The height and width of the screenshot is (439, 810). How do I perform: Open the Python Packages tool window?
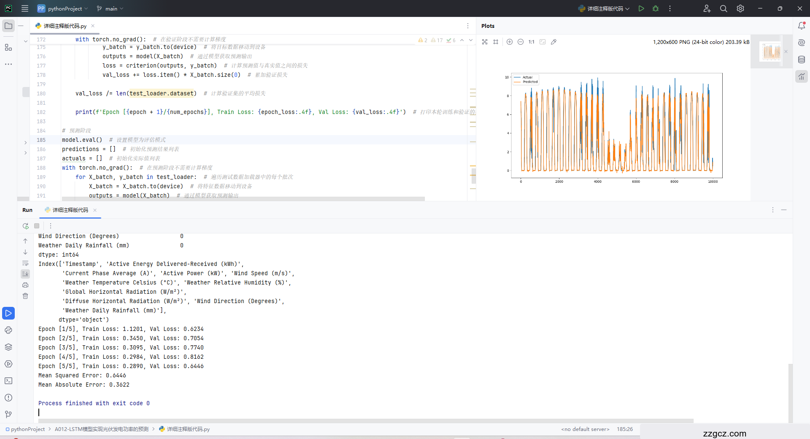tap(8, 347)
